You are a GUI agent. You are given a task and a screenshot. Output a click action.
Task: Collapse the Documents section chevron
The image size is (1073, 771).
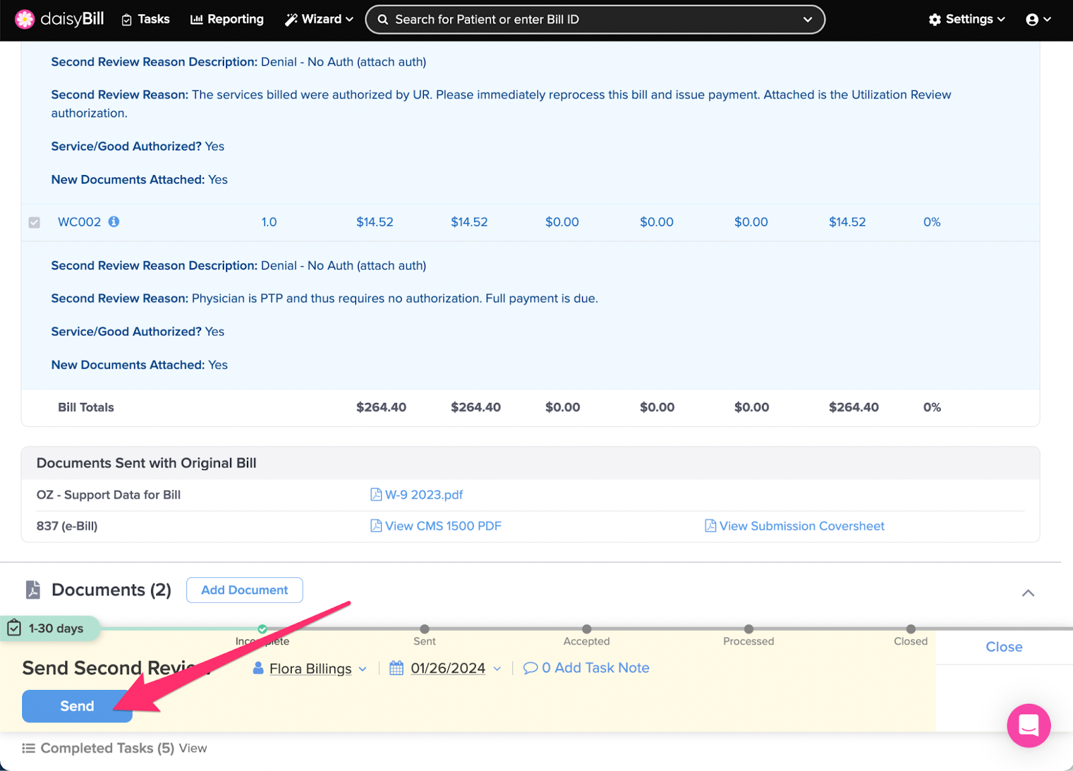tap(1027, 593)
